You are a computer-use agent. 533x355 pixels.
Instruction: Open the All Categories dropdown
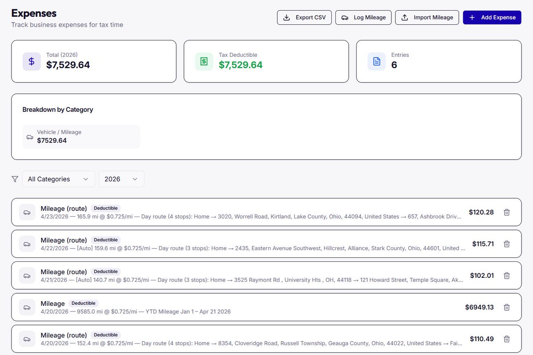tap(59, 179)
